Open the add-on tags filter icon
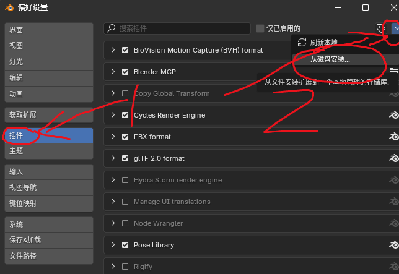The width and height of the screenshot is (399, 274). point(380,28)
